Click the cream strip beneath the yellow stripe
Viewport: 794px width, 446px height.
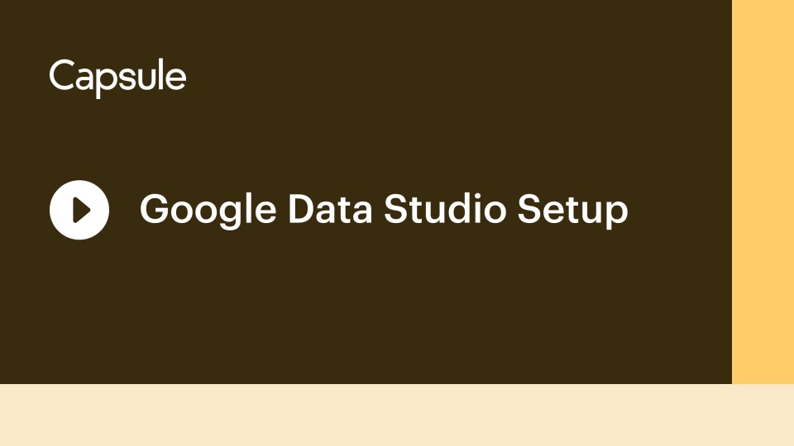[x=763, y=415]
